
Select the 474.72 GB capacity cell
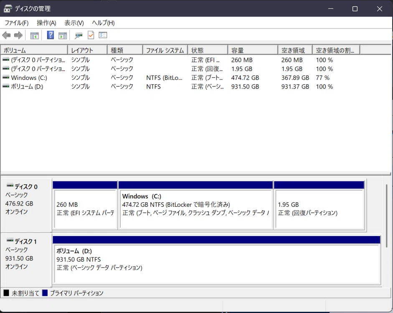(245, 78)
